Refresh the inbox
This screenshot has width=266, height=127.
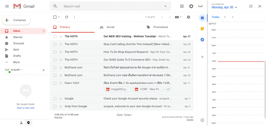pos(66,17)
